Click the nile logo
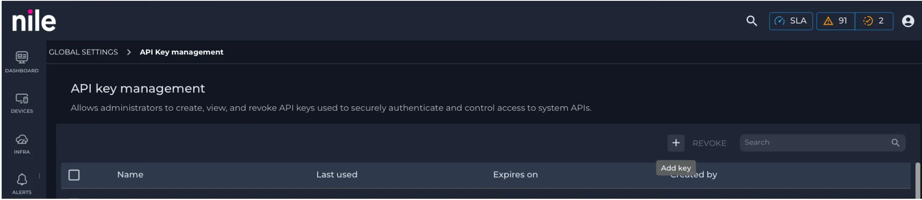Image resolution: width=922 pixels, height=200 pixels. tap(34, 21)
